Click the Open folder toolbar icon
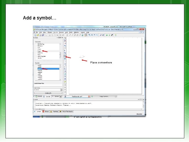This screenshot has height=142, width=189. (x=38, y=35)
